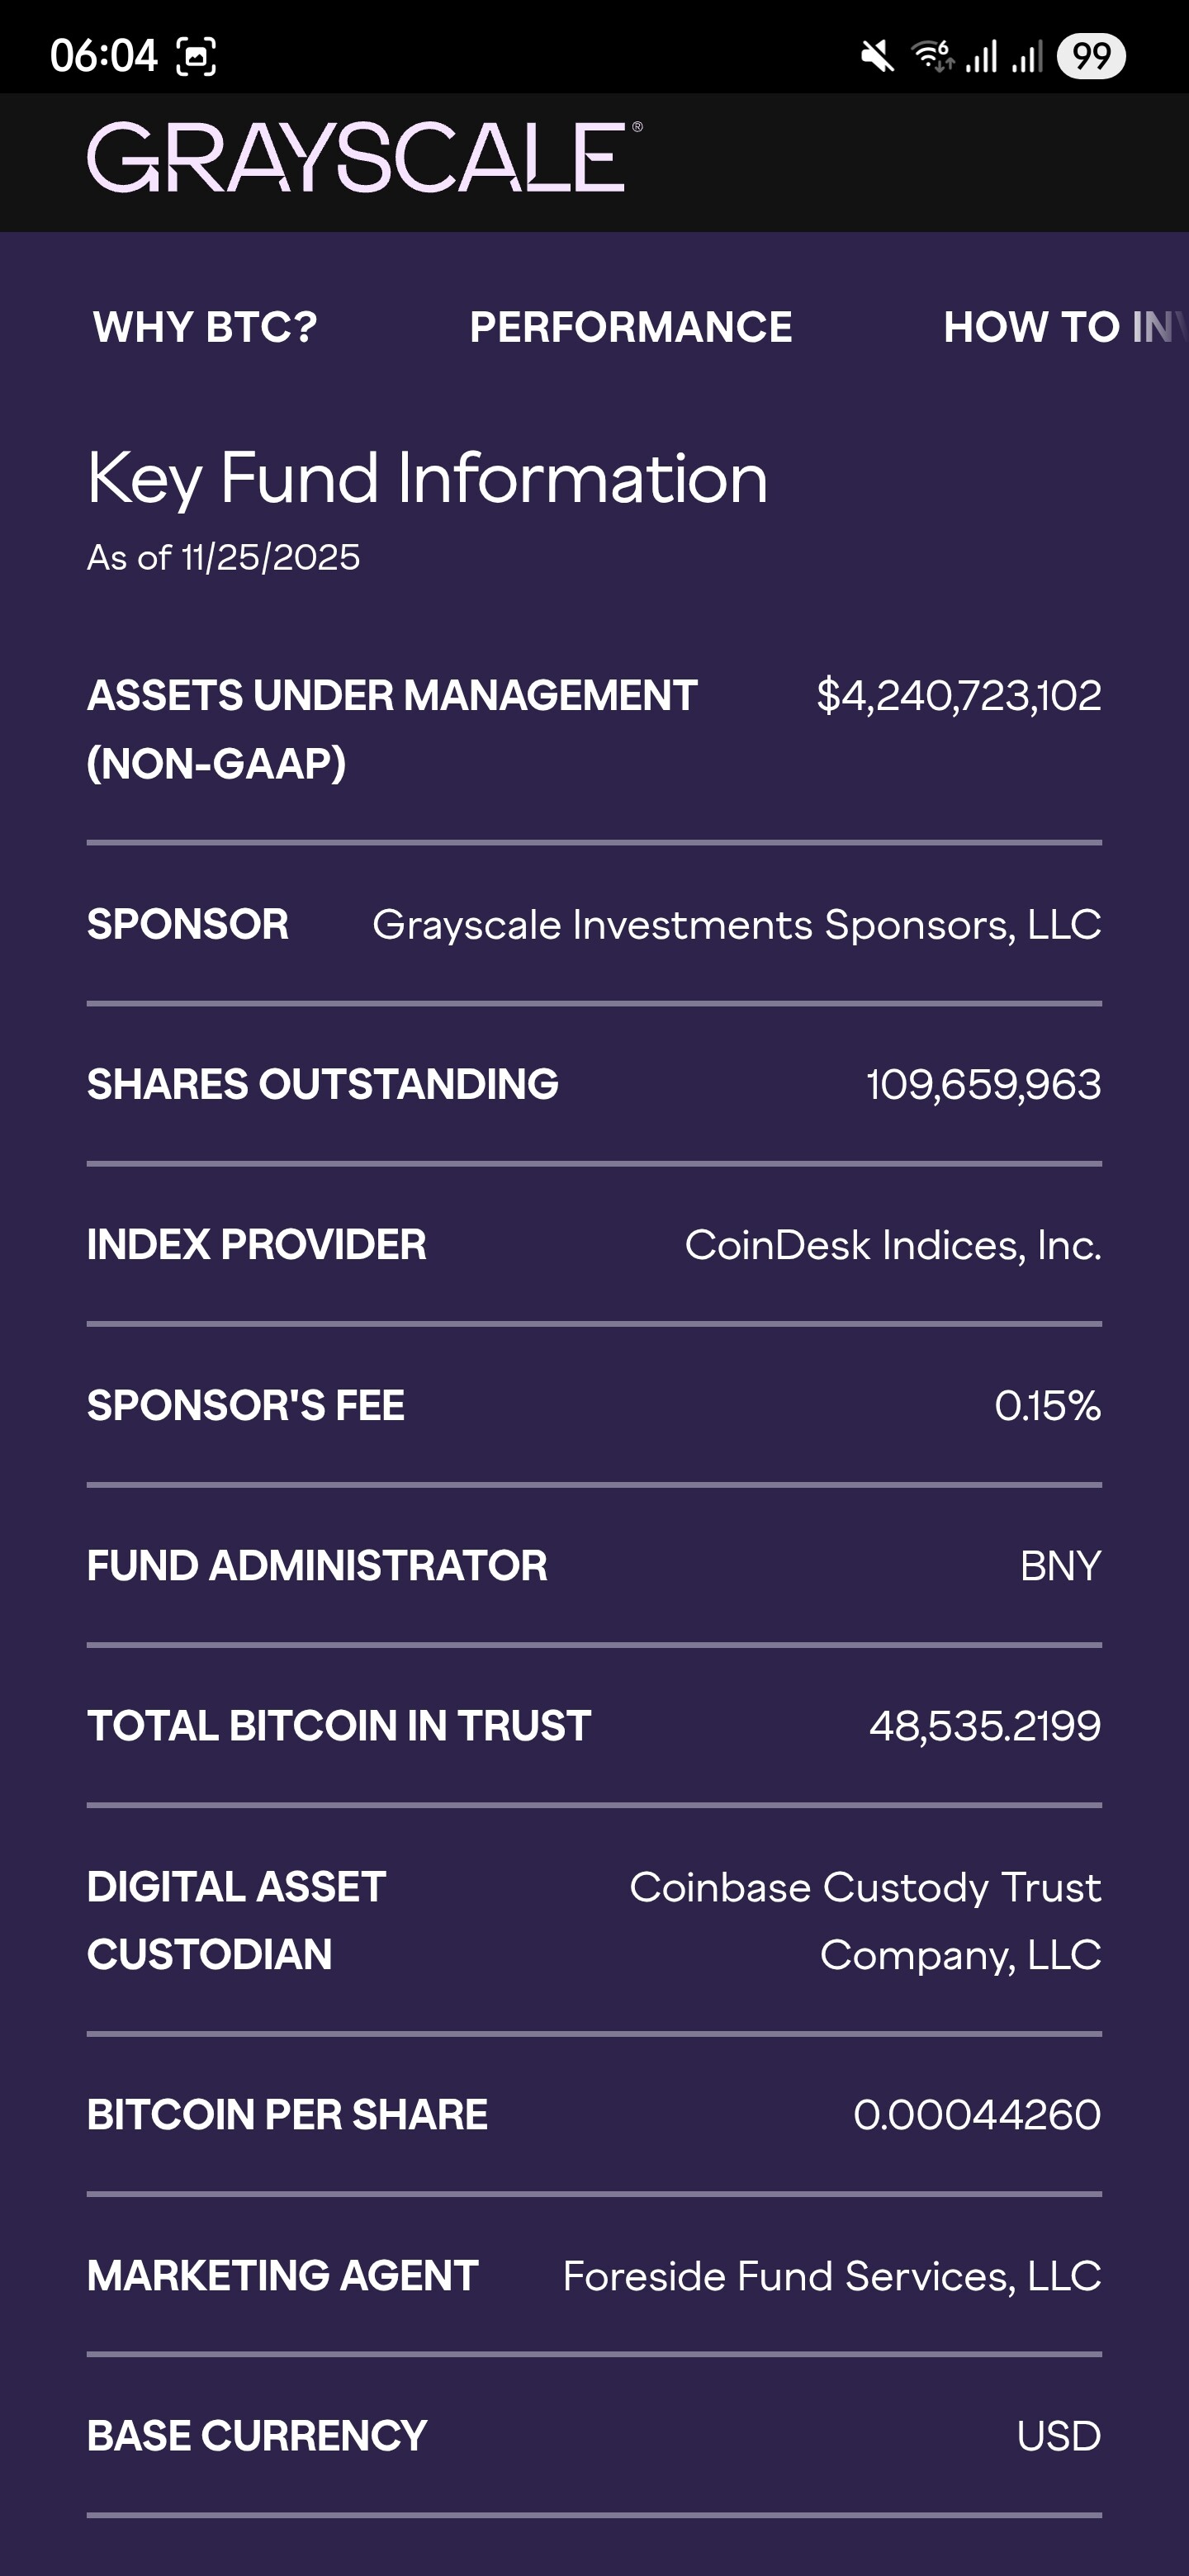Tap the BNY fund administrator value
This screenshot has width=1189, height=2576.
tap(1060, 1566)
